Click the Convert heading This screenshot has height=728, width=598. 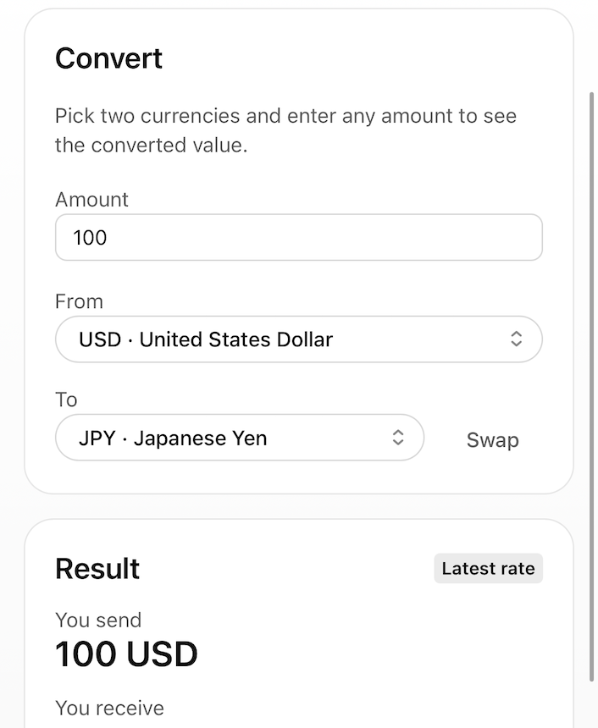[x=108, y=58]
